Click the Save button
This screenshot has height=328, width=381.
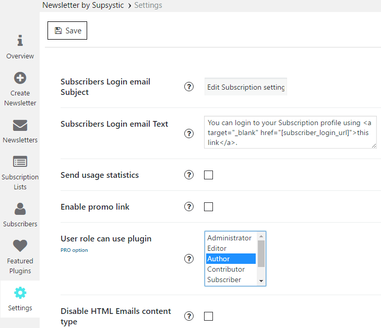point(67,31)
